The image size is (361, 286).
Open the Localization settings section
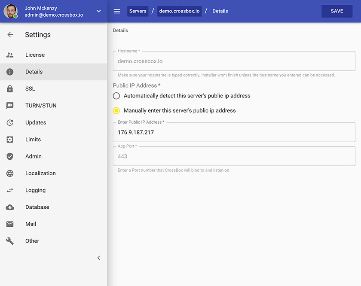coord(53,173)
